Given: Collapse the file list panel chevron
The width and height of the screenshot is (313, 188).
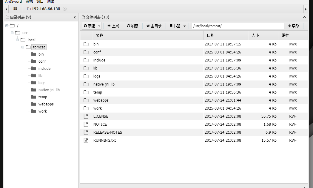Looking at the screenshot, I should click(x=305, y=17).
